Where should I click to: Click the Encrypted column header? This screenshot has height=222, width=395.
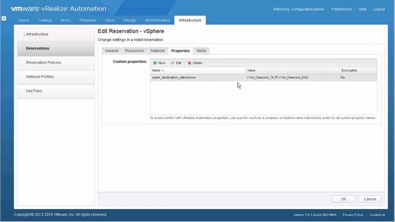[358, 70]
